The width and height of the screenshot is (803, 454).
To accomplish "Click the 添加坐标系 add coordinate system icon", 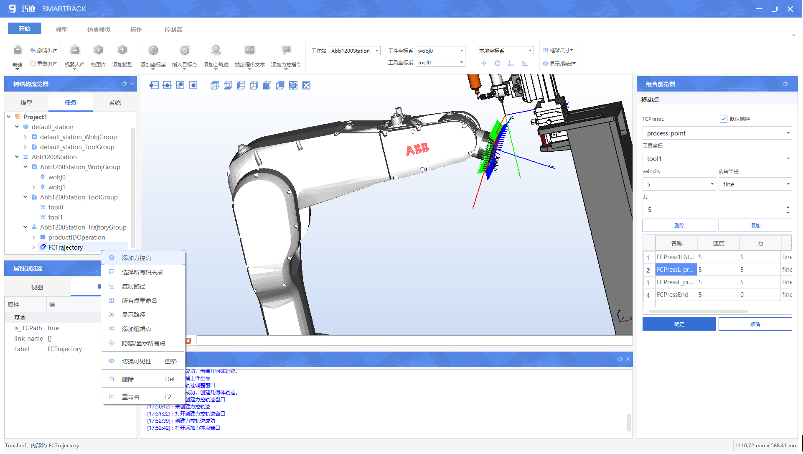I will [x=153, y=50].
